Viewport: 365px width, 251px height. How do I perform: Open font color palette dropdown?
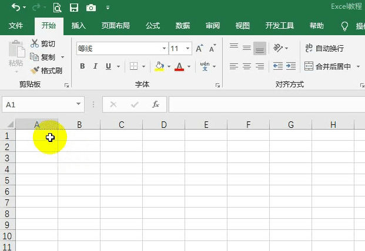[189, 67]
